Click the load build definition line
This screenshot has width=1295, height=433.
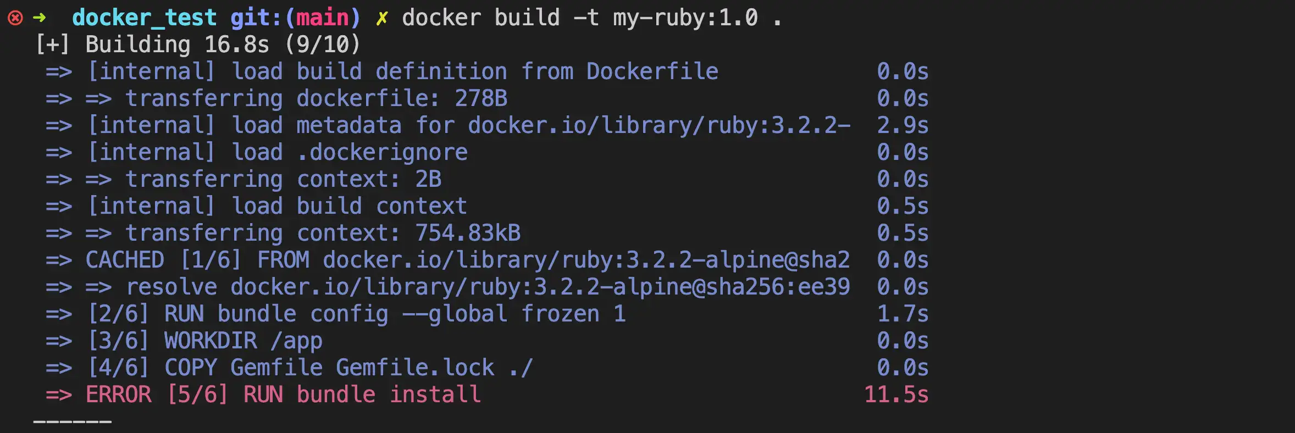pos(403,72)
